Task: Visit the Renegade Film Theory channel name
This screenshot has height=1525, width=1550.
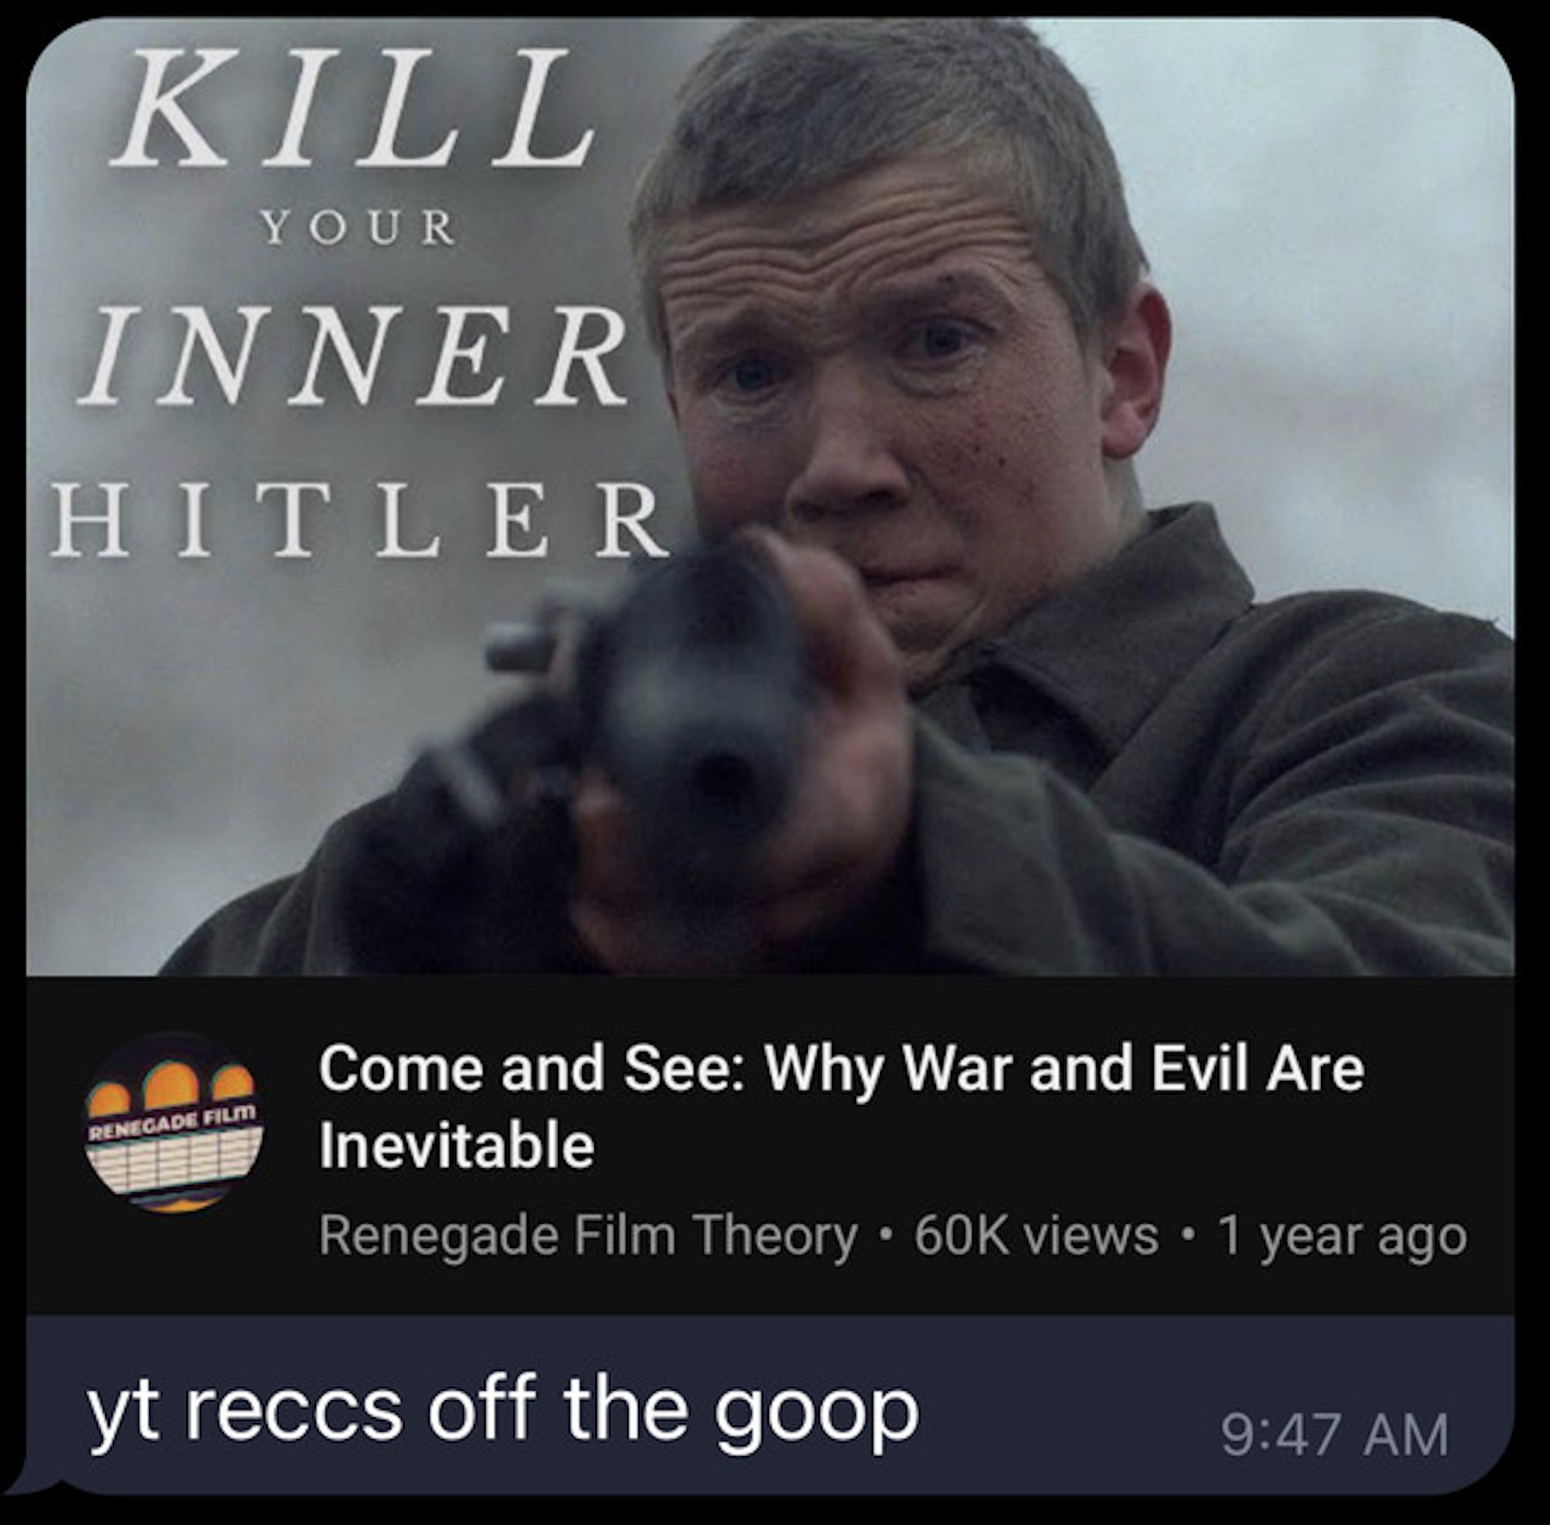Action: pos(588,1237)
